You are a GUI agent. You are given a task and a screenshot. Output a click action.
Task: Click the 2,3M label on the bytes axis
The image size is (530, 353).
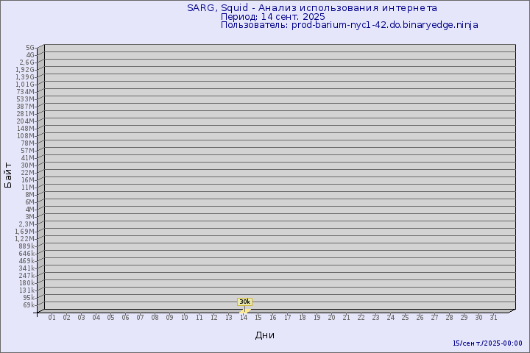coord(26,224)
